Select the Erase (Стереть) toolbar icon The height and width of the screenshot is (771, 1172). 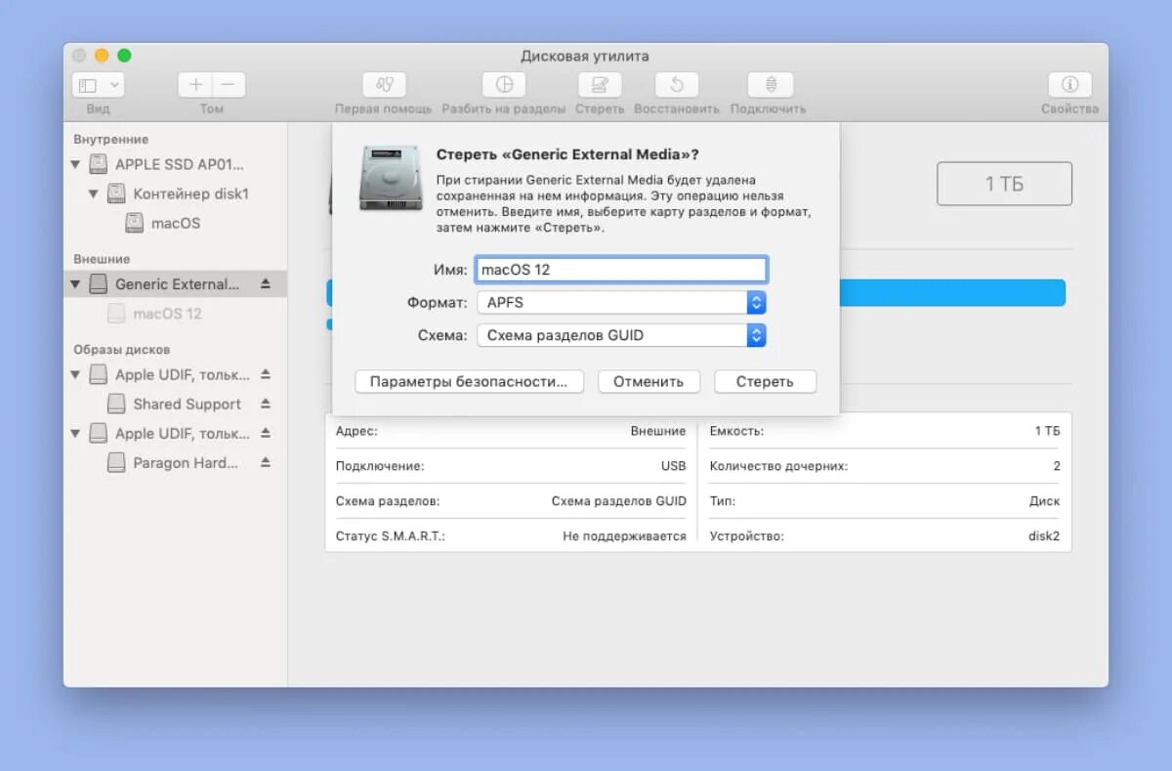coord(600,85)
